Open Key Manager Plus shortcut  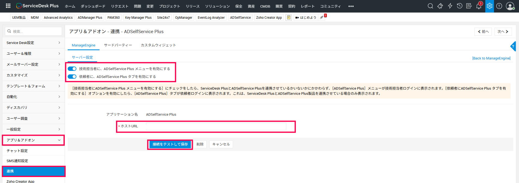tap(138, 17)
